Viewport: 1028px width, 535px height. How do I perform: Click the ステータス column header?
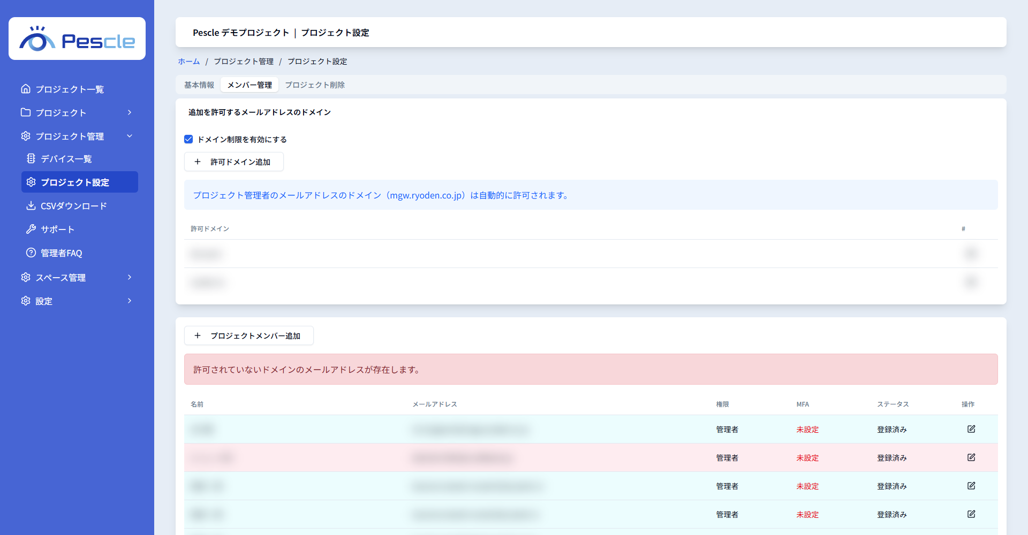(893, 404)
